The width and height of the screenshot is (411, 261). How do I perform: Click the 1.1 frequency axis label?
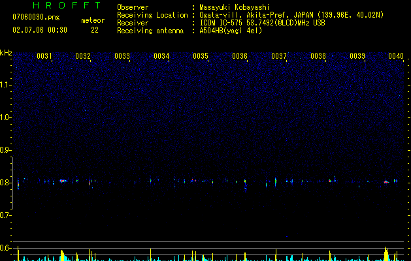(x=5, y=85)
